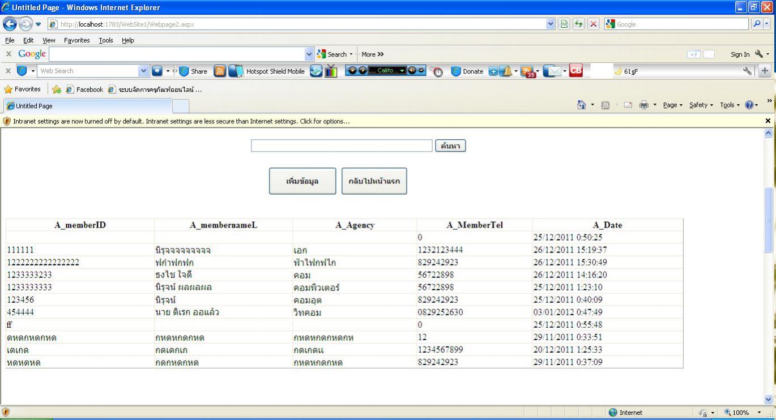
Task: Click the search magnifier icon beside Google box
Action: pyautogui.click(x=757, y=24)
